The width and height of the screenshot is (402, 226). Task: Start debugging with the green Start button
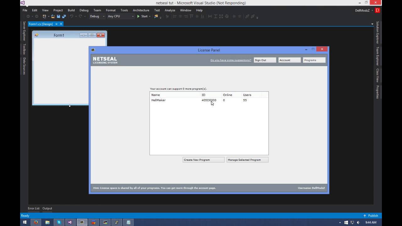pyautogui.click(x=142, y=16)
